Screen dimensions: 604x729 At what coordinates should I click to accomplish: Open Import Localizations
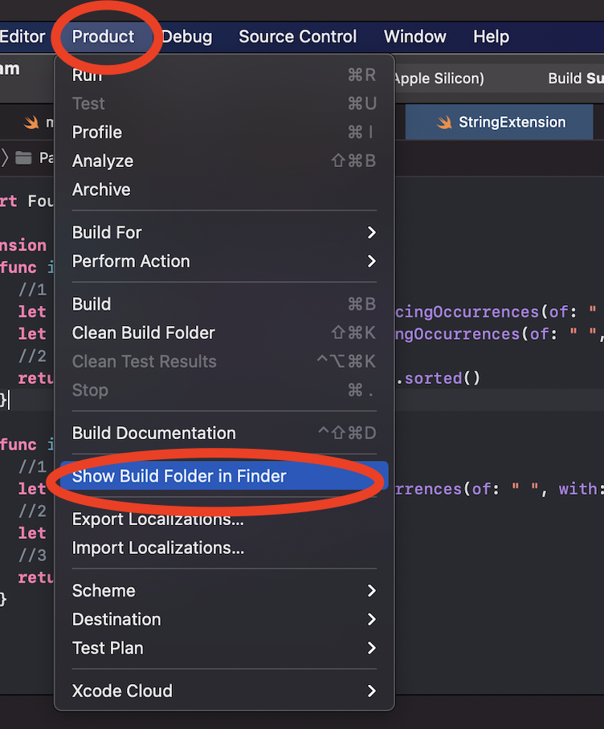(158, 548)
